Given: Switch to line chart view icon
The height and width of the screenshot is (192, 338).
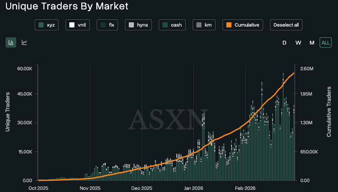Looking at the screenshot, I should click(x=24, y=42).
